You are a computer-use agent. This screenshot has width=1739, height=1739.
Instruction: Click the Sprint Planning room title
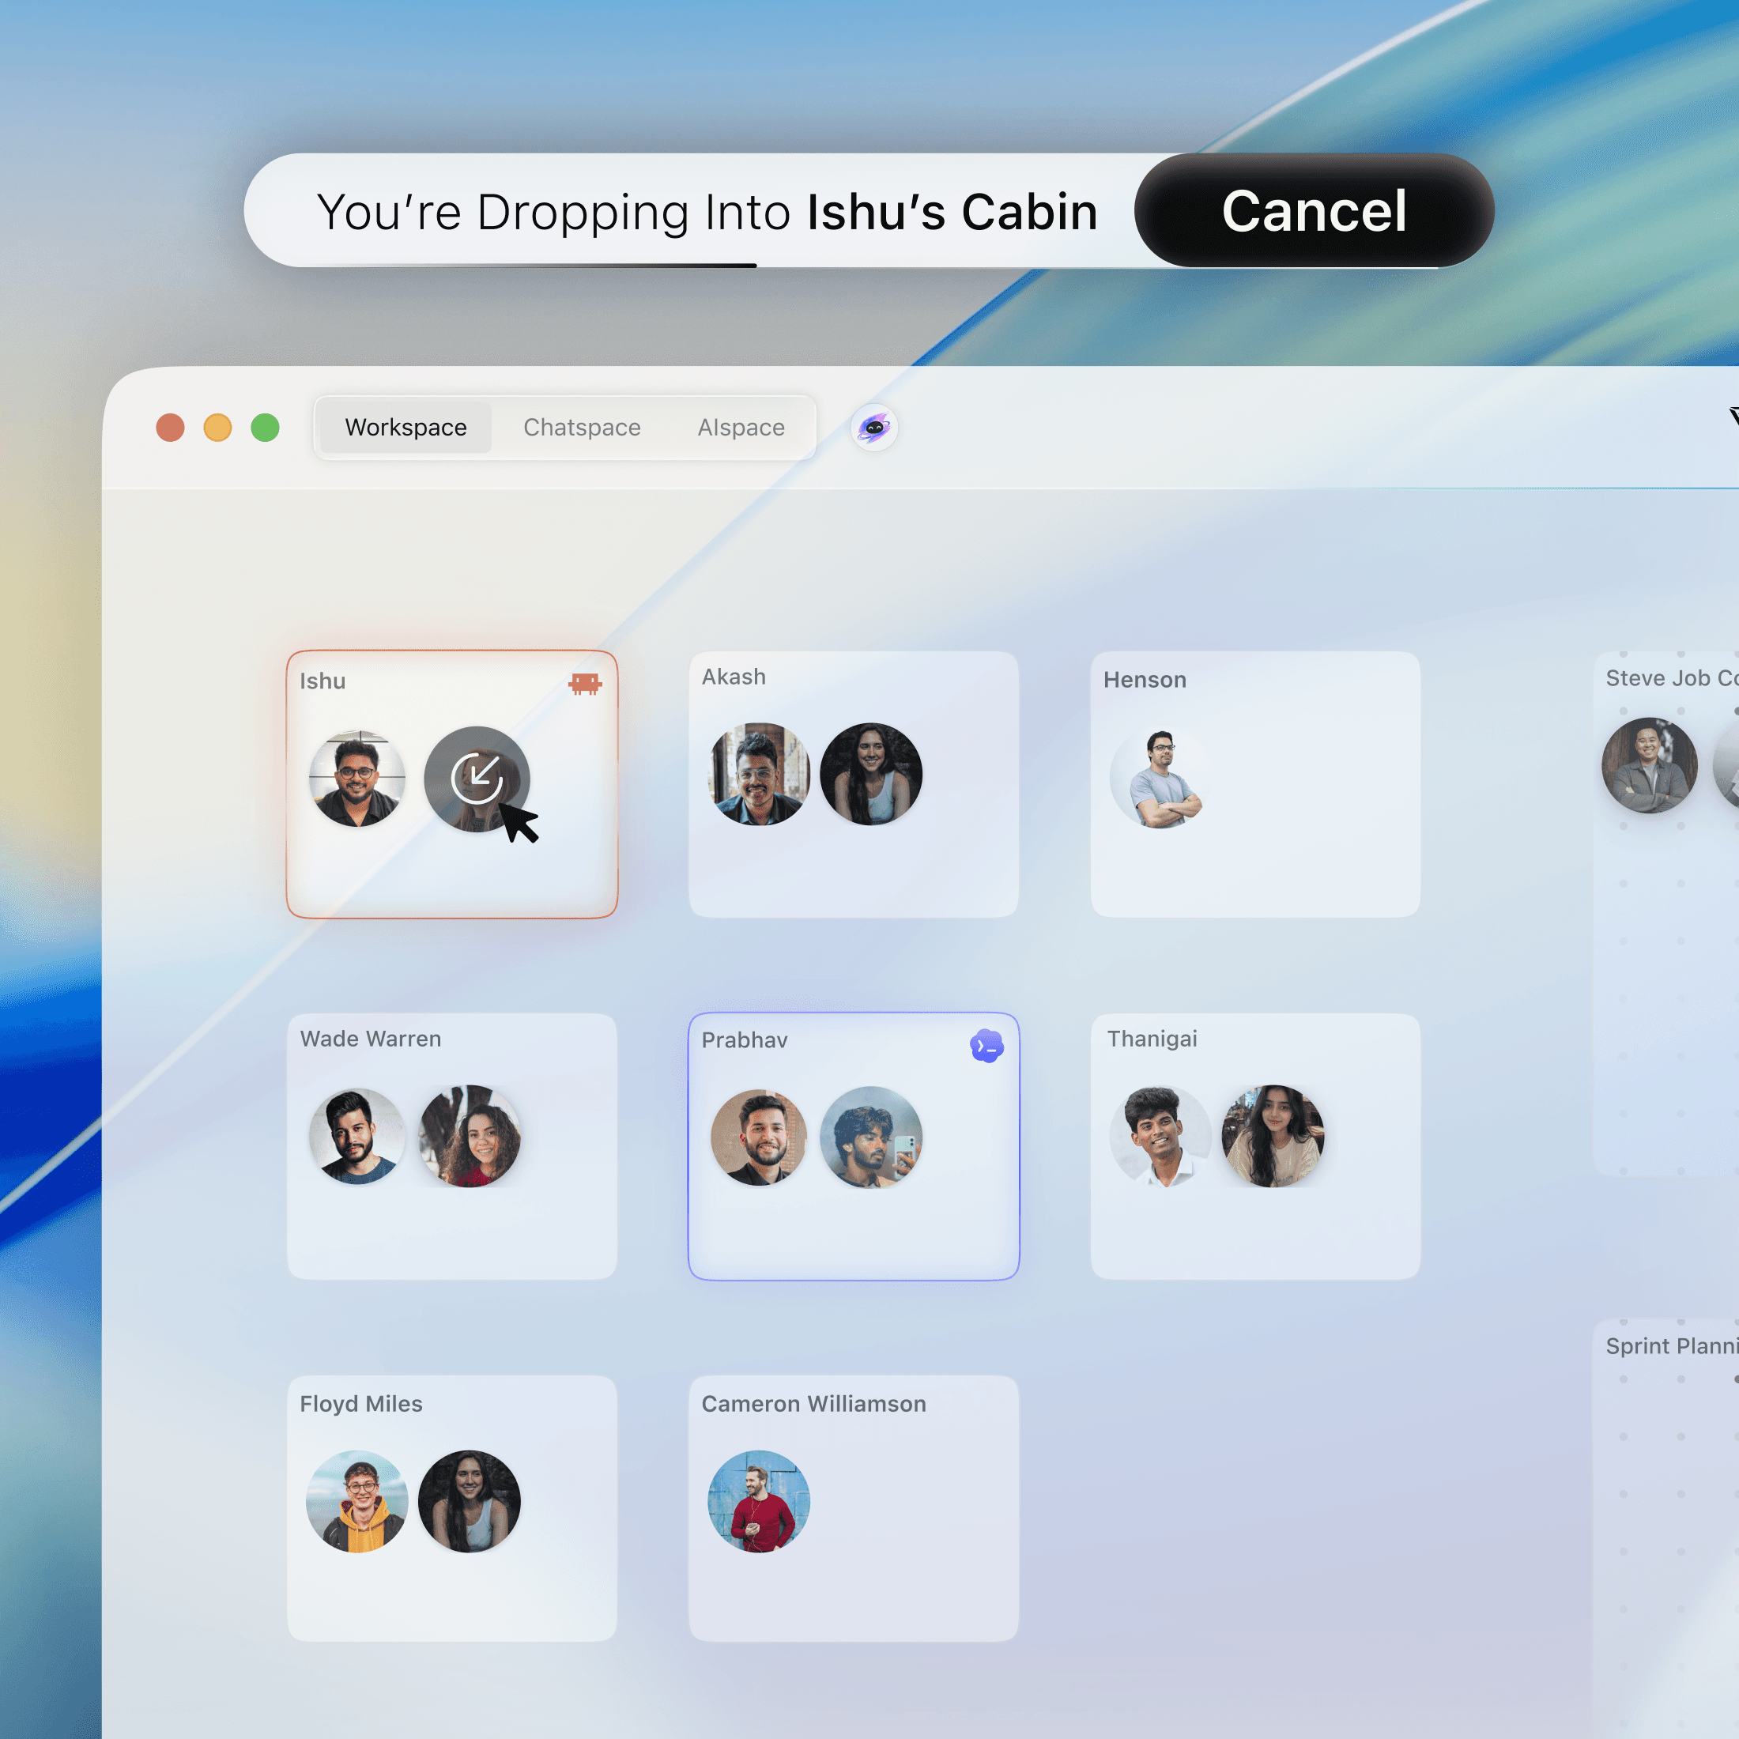click(1672, 1345)
